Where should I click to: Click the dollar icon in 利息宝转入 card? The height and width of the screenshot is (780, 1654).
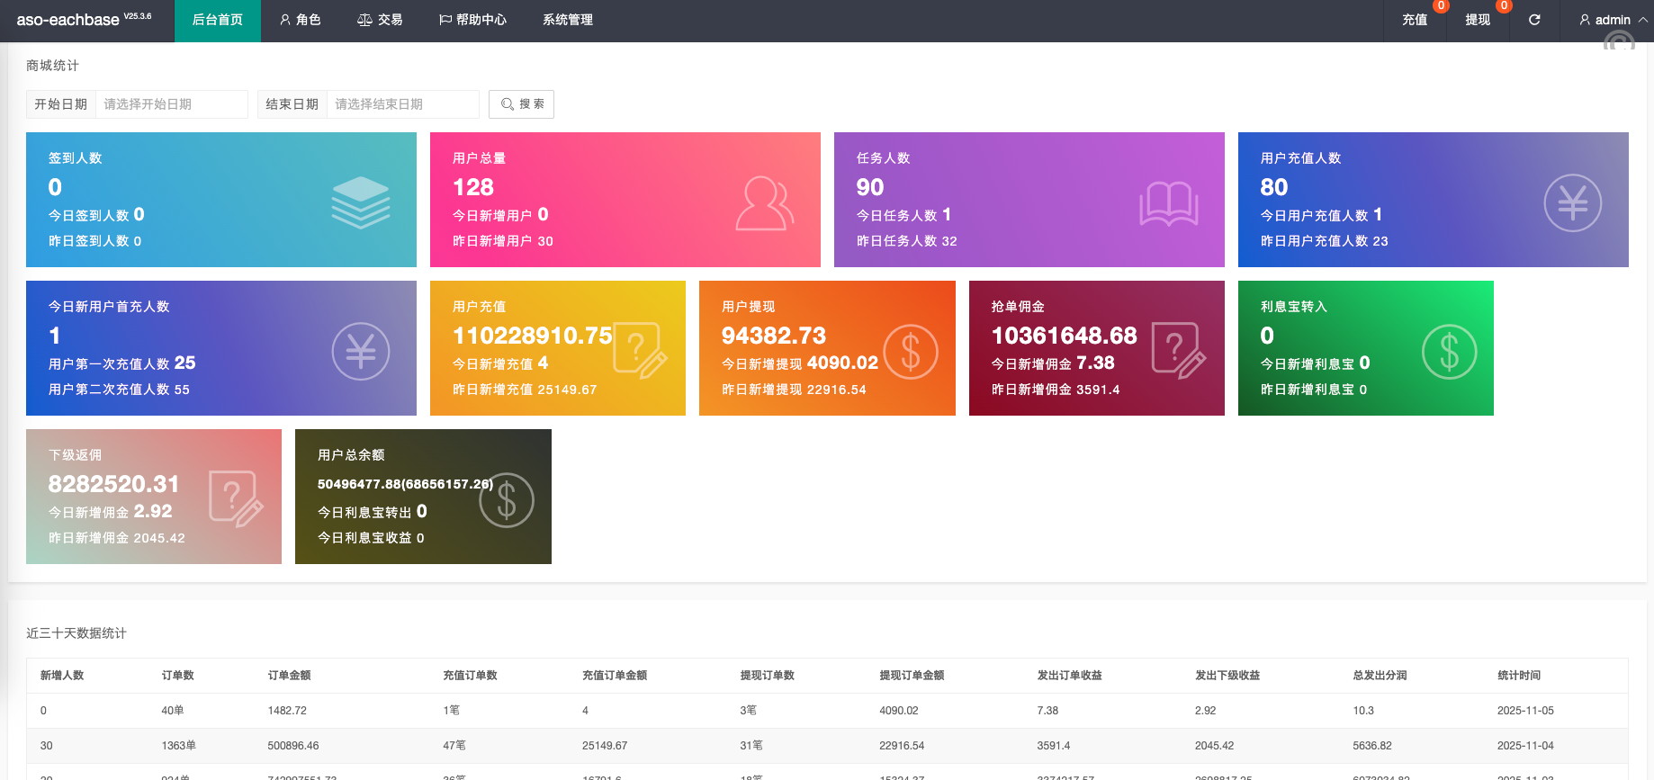1449,351
